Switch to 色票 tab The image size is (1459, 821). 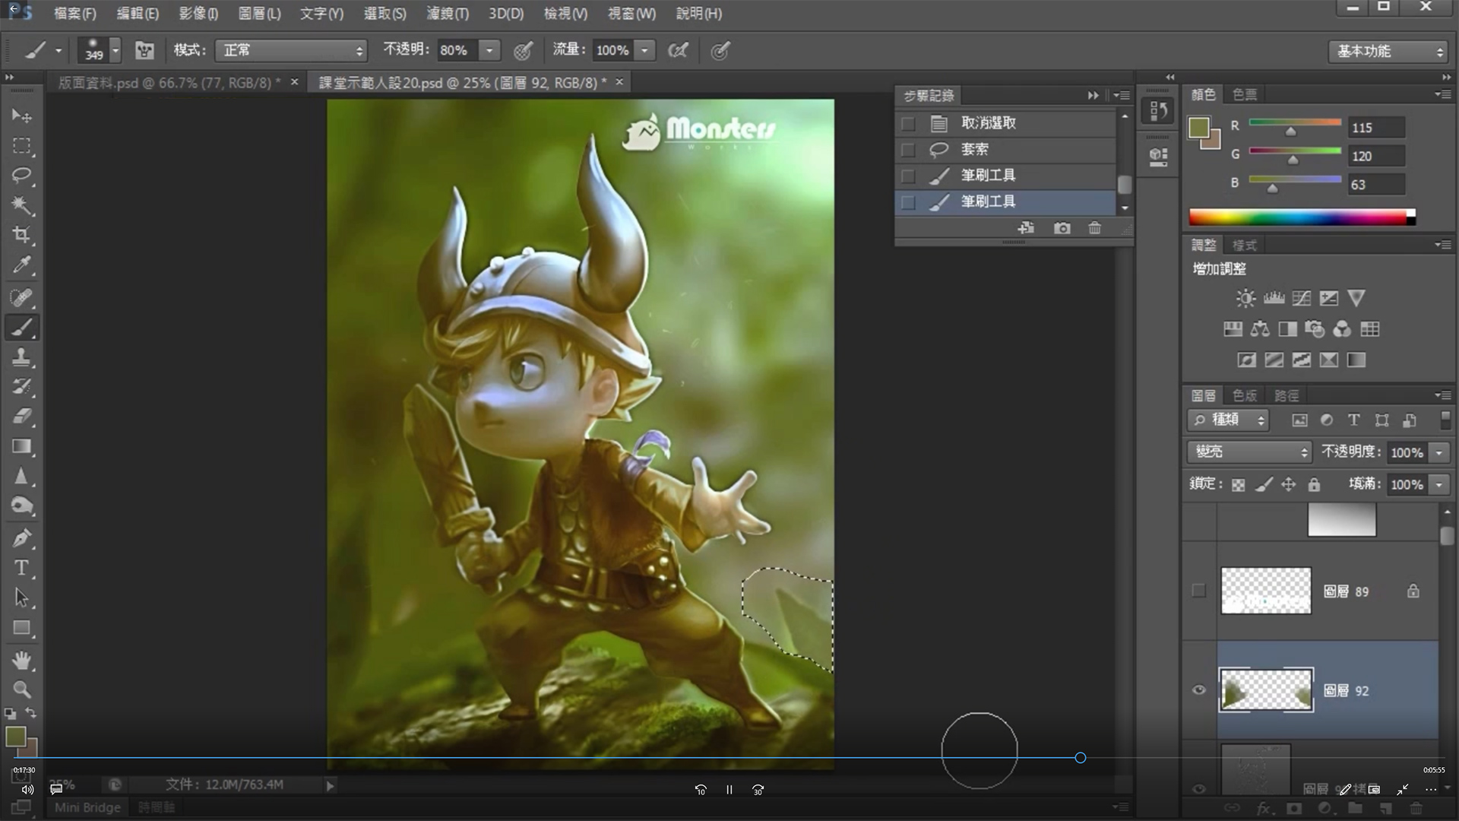1245,94
